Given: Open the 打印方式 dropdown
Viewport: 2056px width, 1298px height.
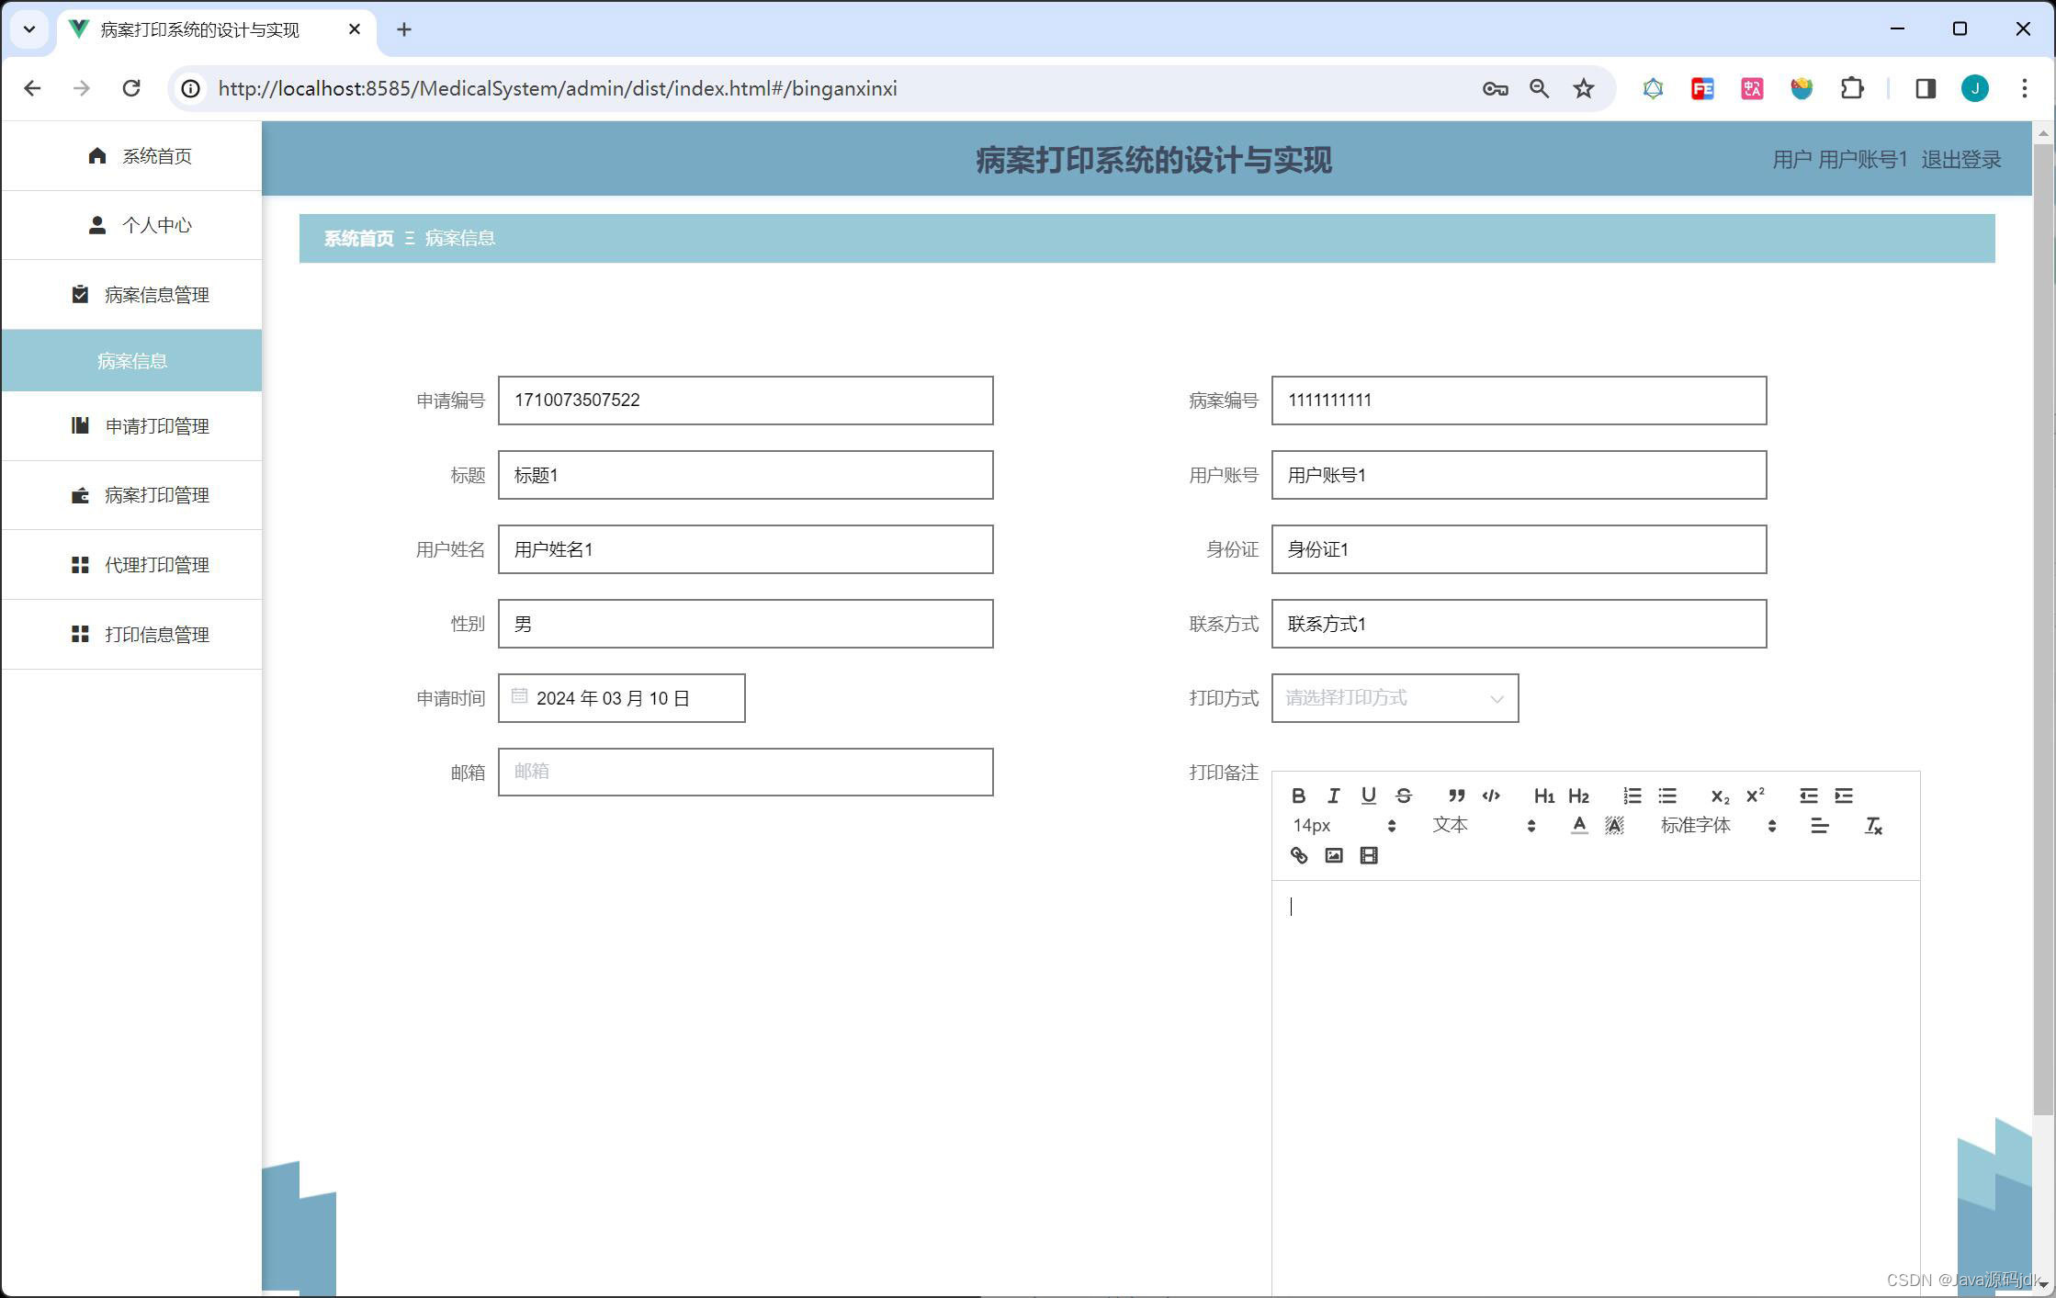Looking at the screenshot, I should click(x=1394, y=698).
